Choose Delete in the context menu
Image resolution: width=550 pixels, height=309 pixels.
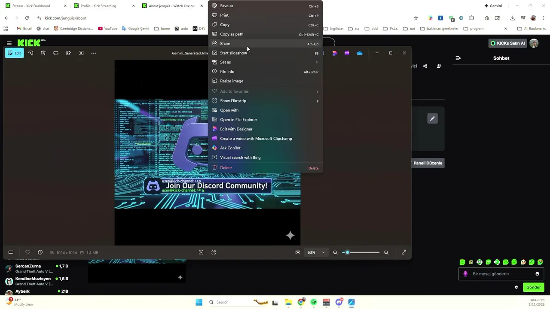[x=265, y=168]
